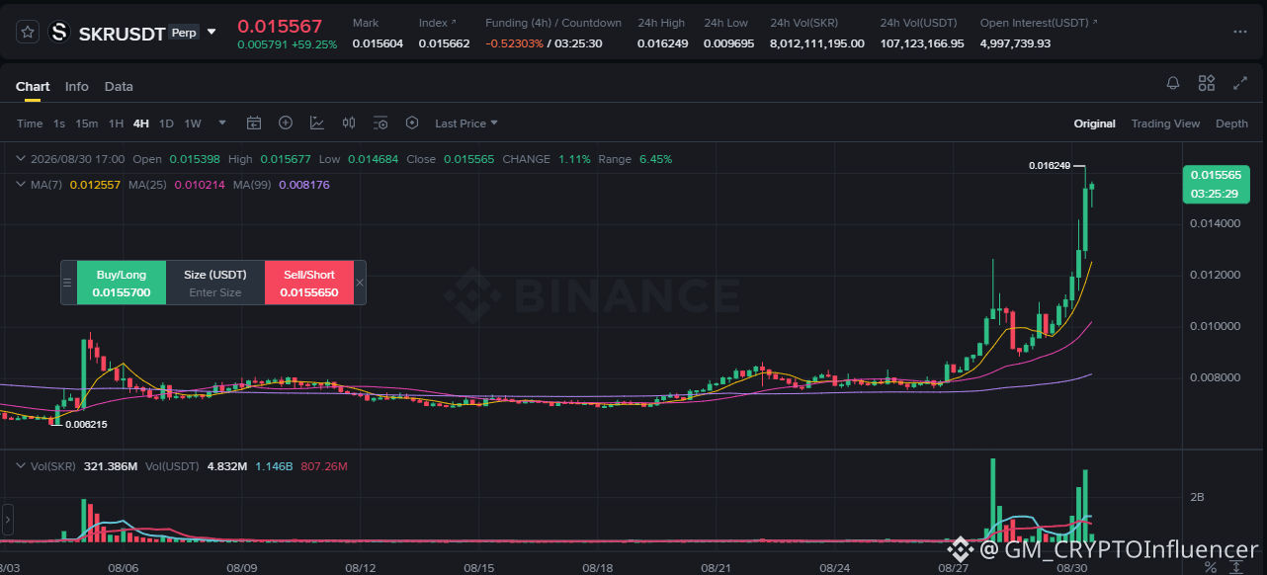Switch to the Chart tab
Image resolution: width=1267 pixels, height=575 pixels.
pyautogui.click(x=33, y=86)
